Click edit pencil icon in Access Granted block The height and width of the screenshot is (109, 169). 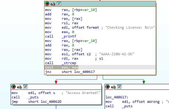[19, 87]
